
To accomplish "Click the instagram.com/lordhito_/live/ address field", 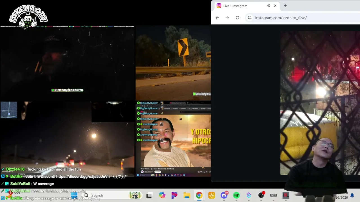I will 281,18.
